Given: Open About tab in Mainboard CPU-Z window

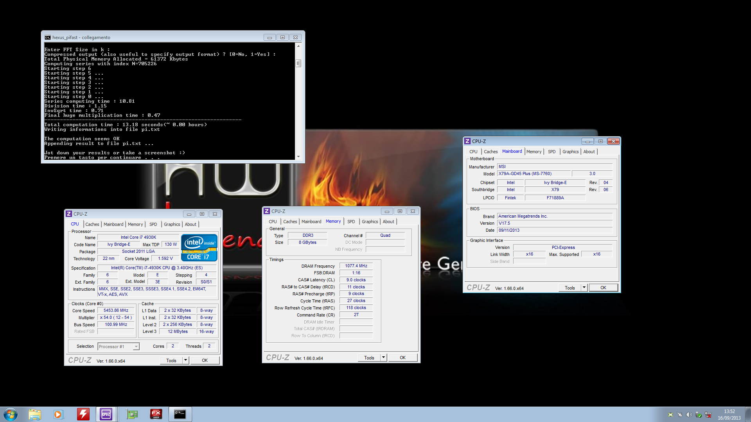Looking at the screenshot, I should 589,152.
